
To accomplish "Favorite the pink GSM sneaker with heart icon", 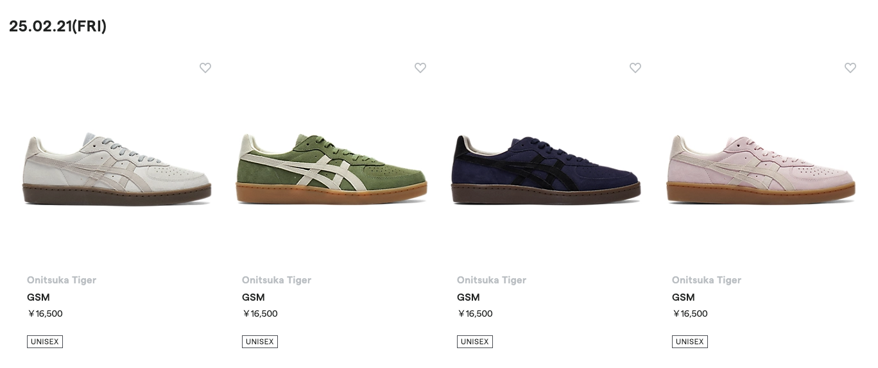I will click(x=850, y=67).
